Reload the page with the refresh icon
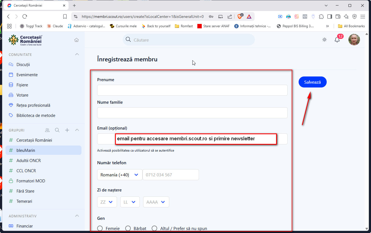 [x=25, y=17]
